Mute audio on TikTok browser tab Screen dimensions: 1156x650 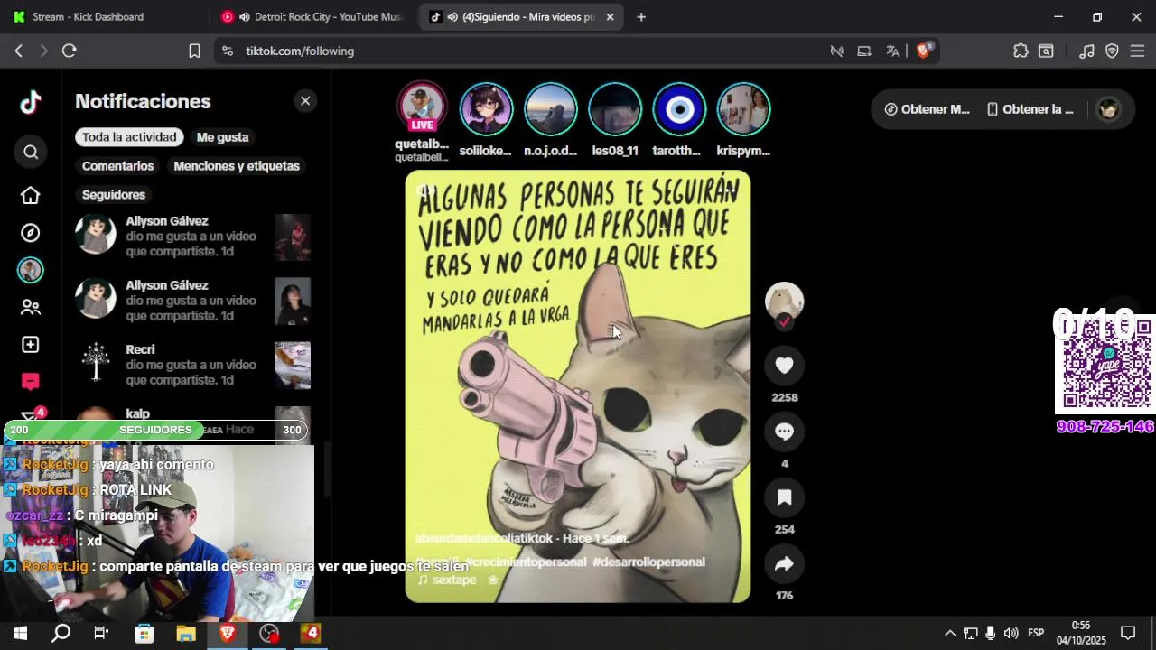pos(452,16)
